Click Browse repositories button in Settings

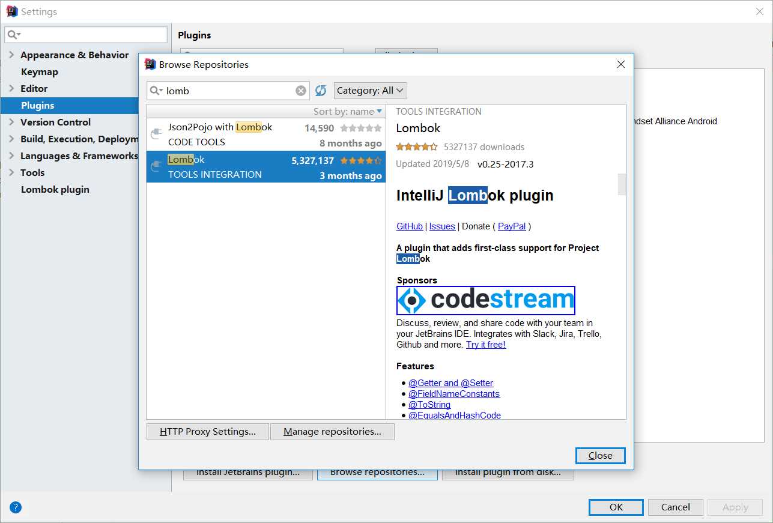click(x=377, y=474)
